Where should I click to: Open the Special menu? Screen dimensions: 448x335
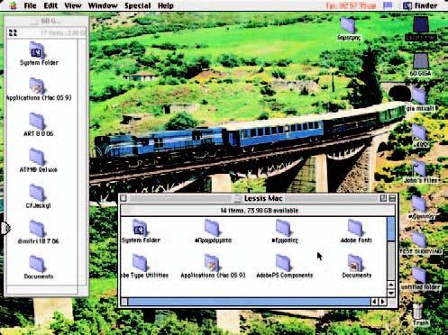[138, 5]
